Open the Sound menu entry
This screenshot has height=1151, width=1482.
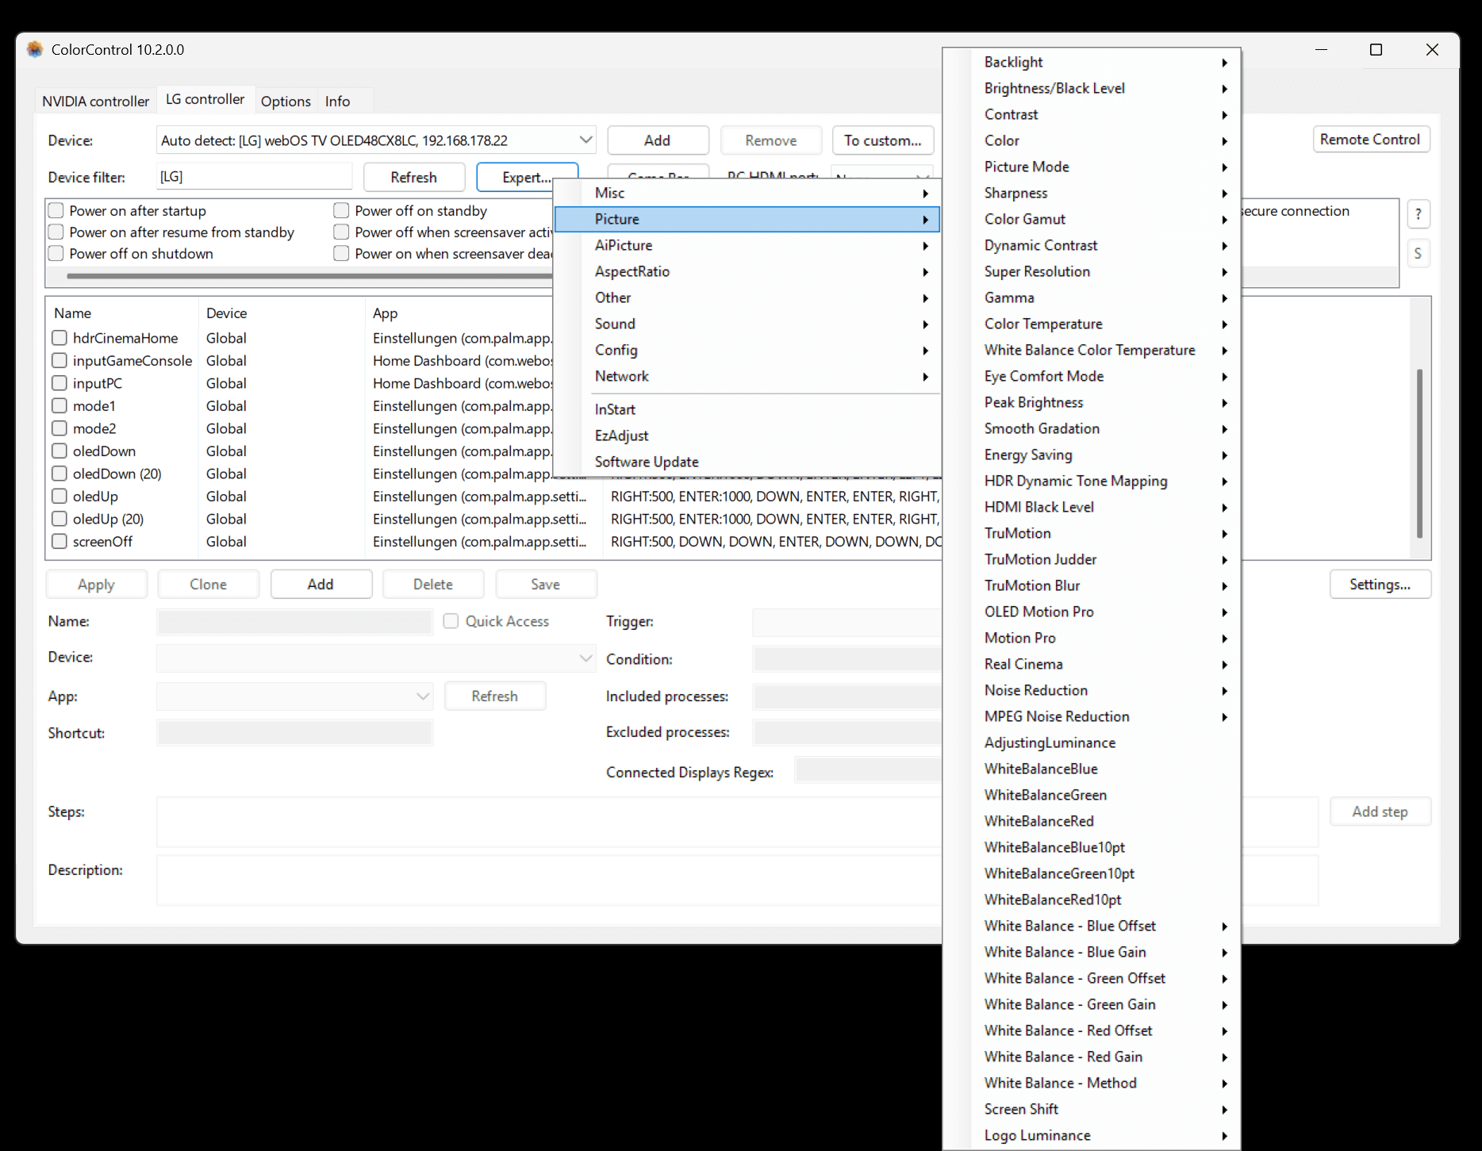(747, 324)
